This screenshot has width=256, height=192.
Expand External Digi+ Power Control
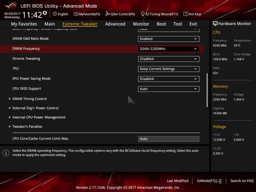[x=35, y=108]
